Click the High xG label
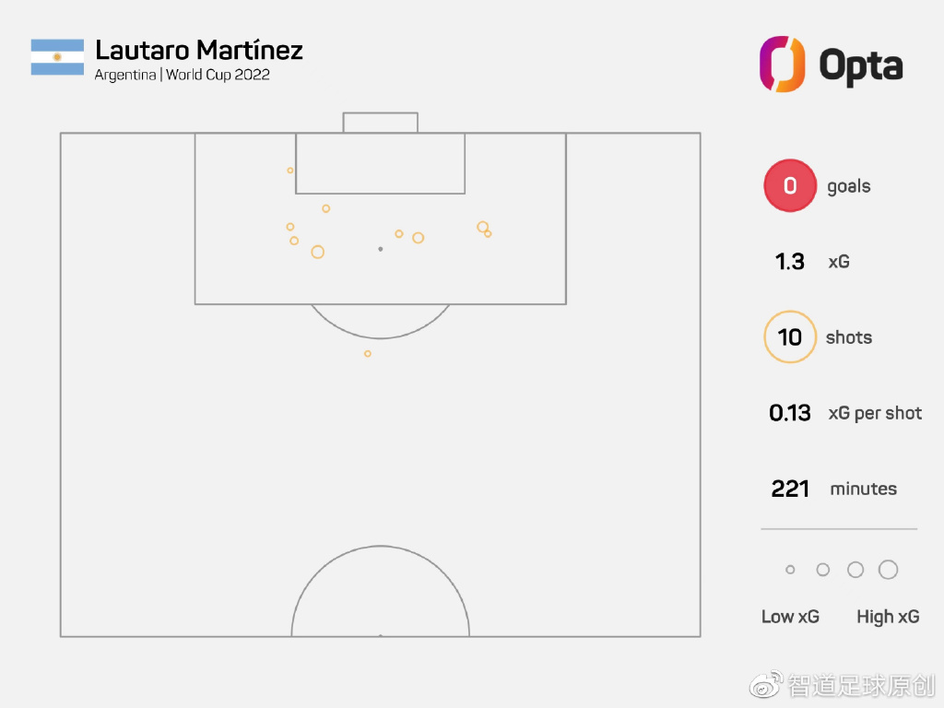Image resolution: width=944 pixels, height=708 pixels. [888, 617]
